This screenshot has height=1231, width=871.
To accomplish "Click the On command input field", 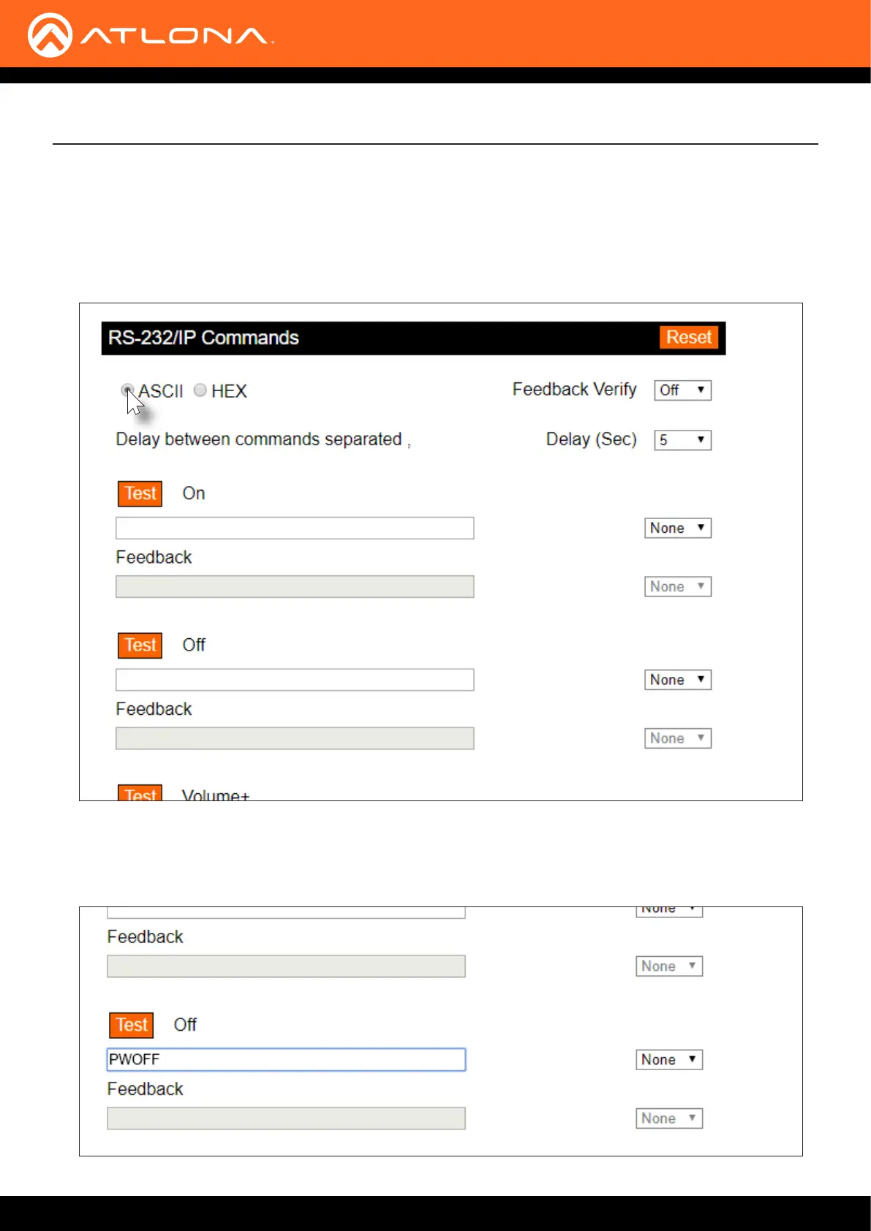I will tap(295, 528).
